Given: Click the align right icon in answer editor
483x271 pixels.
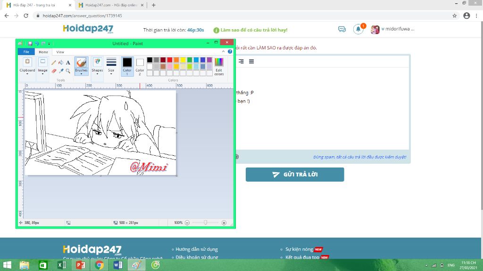Looking at the screenshot, I should [241, 62].
